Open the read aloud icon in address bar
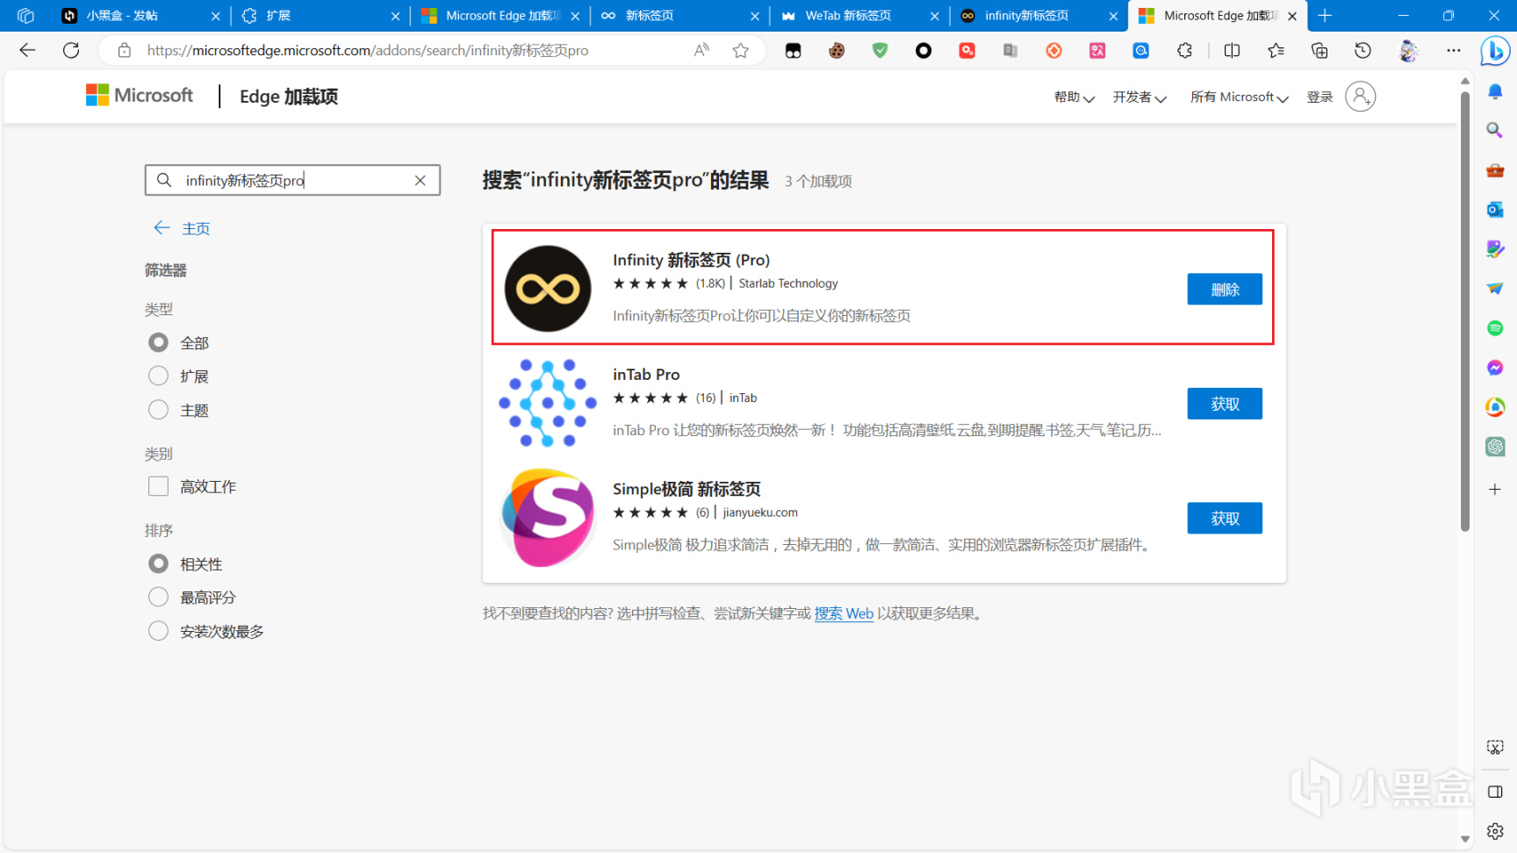This screenshot has width=1517, height=853. click(x=701, y=51)
